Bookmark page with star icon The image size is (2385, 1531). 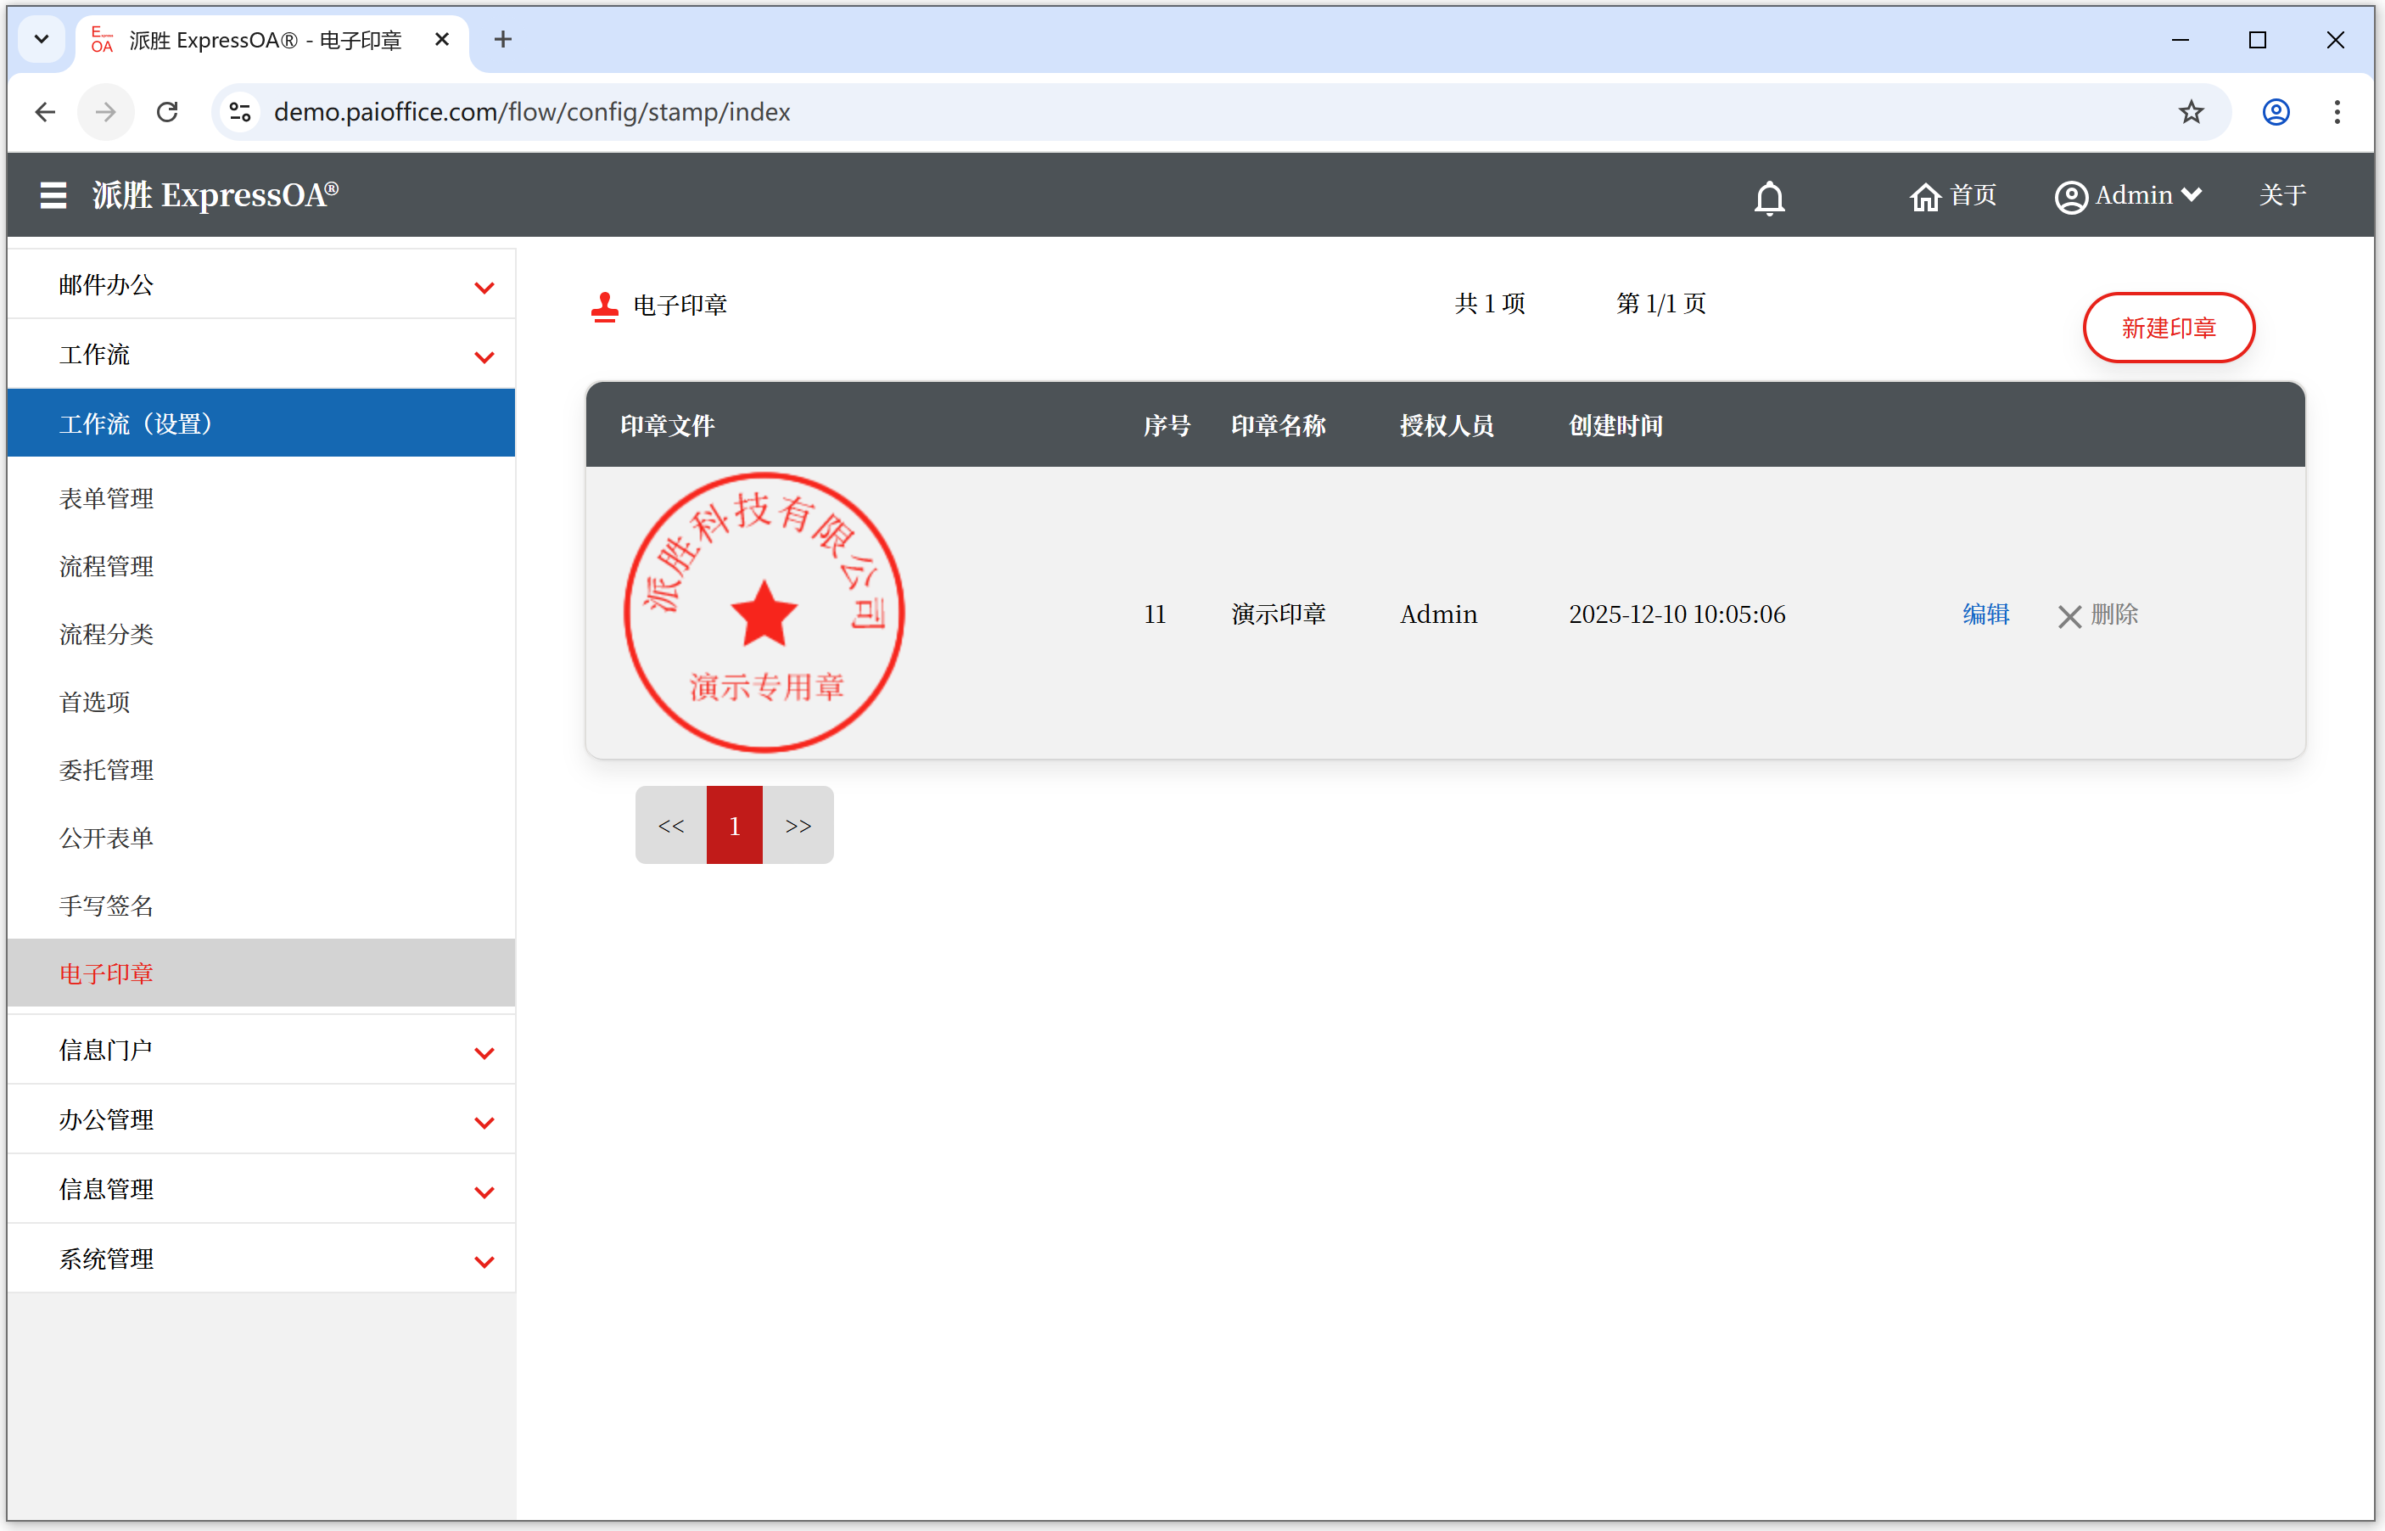tap(2190, 112)
